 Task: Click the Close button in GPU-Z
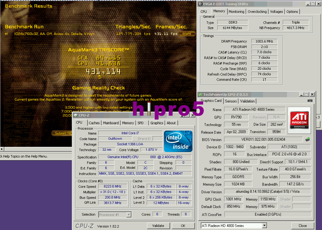coord(302,225)
